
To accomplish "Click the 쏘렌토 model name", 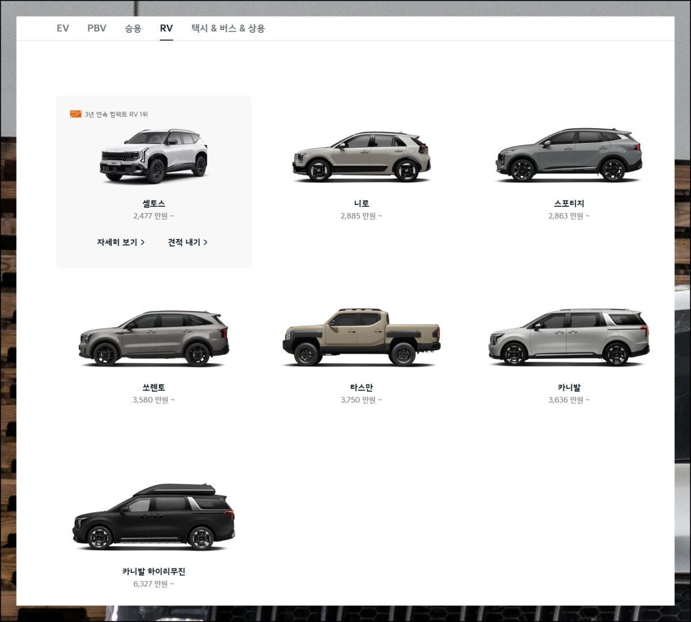I will [x=154, y=388].
